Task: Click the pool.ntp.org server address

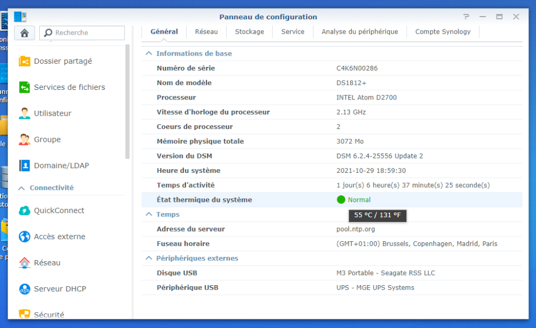Action: (x=355, y=229)
